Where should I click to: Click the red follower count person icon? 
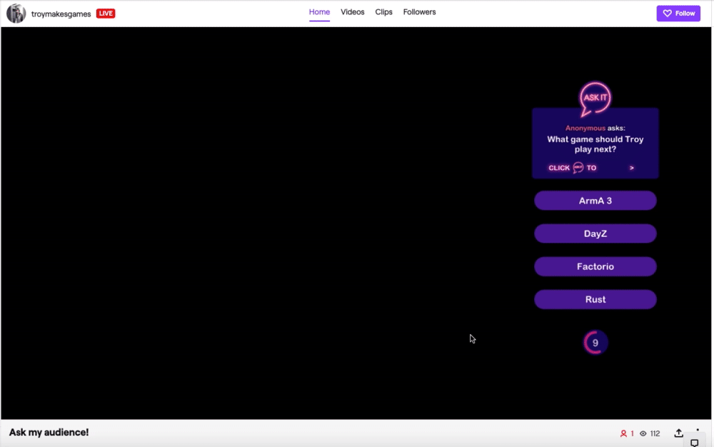point(623,433)
